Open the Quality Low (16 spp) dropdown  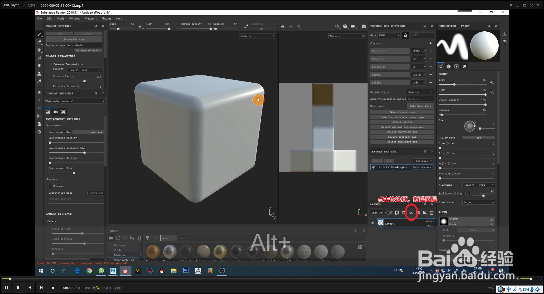click(x=85, y=70)
